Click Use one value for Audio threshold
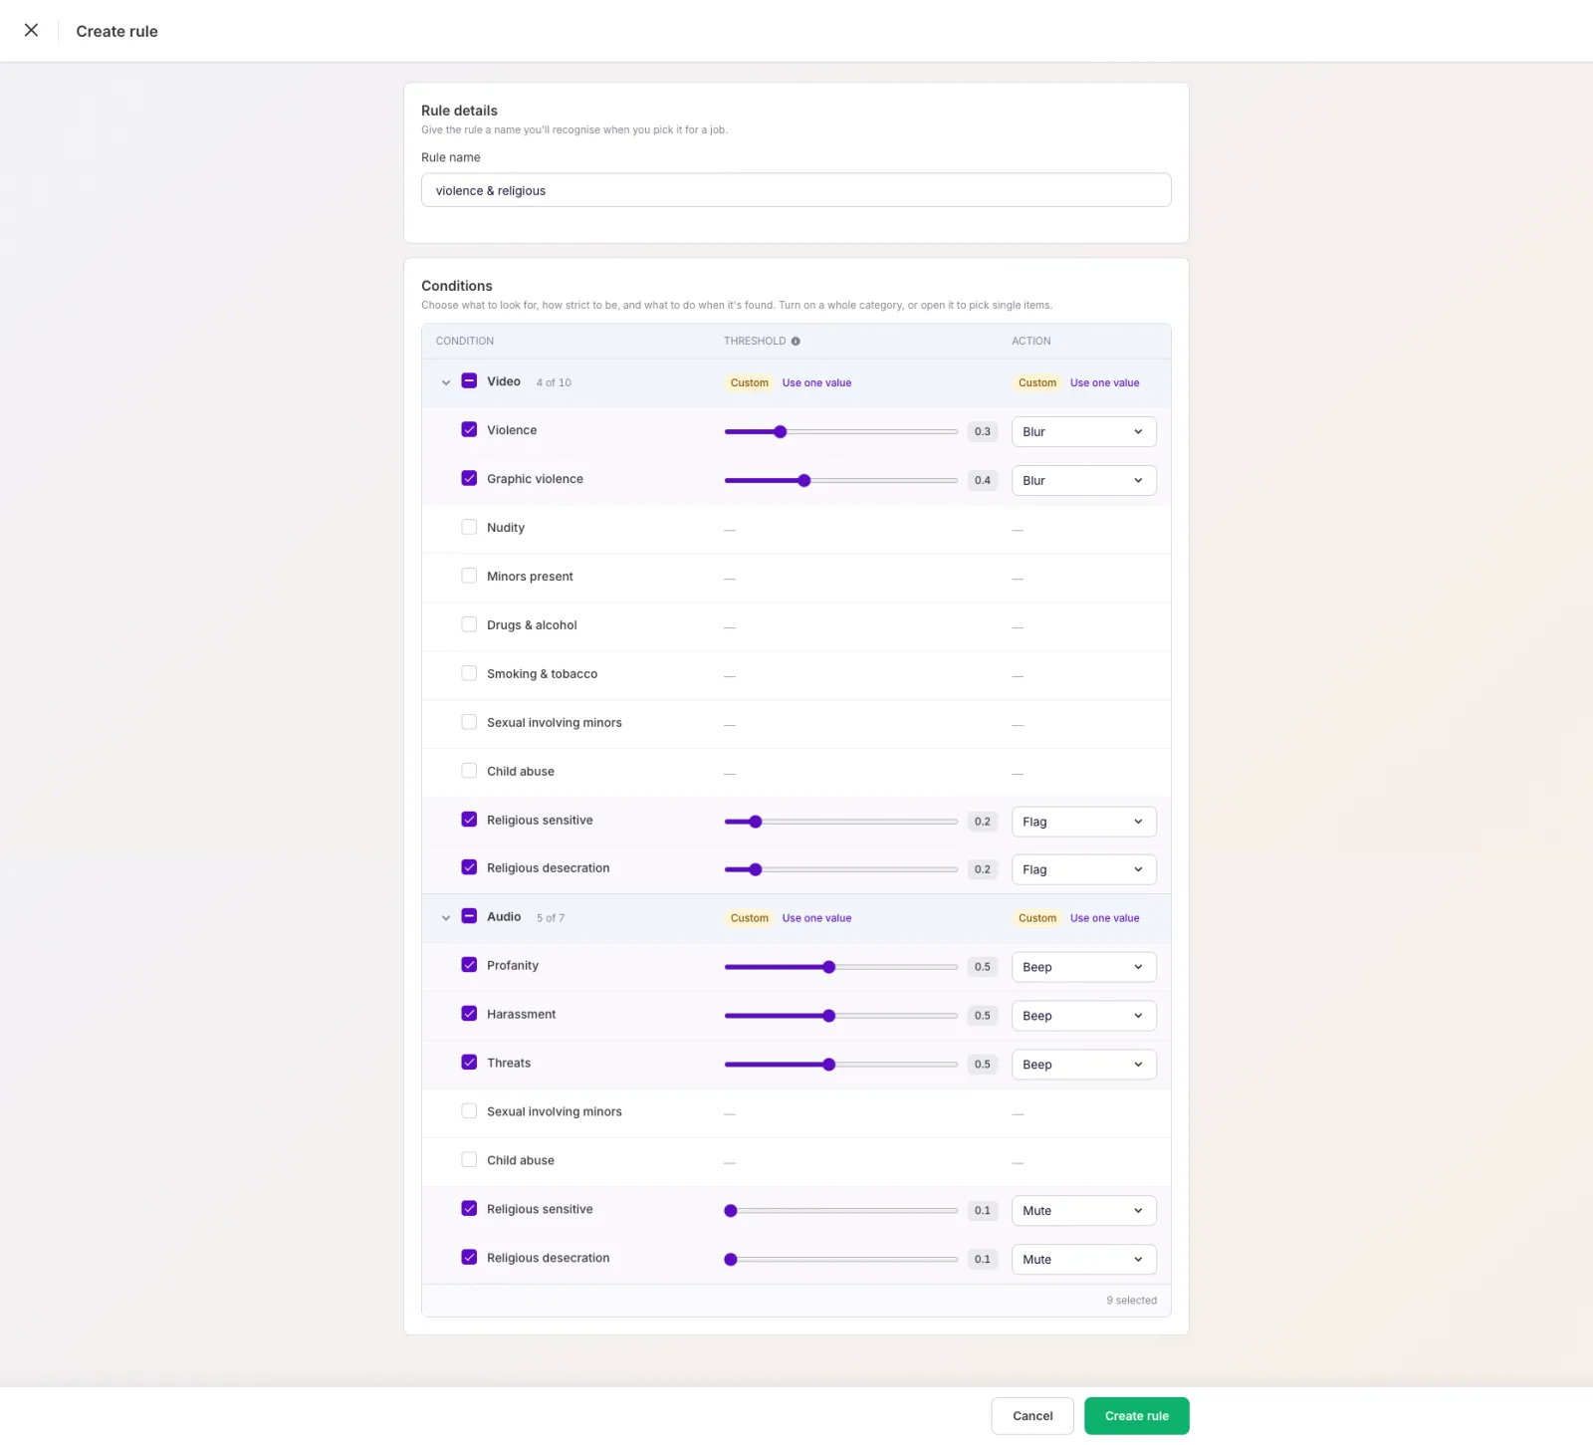The image size is (1593, 1445). pos(816,919)
